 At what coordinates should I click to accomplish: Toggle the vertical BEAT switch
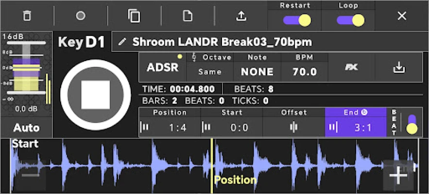[x=412, y=124]
